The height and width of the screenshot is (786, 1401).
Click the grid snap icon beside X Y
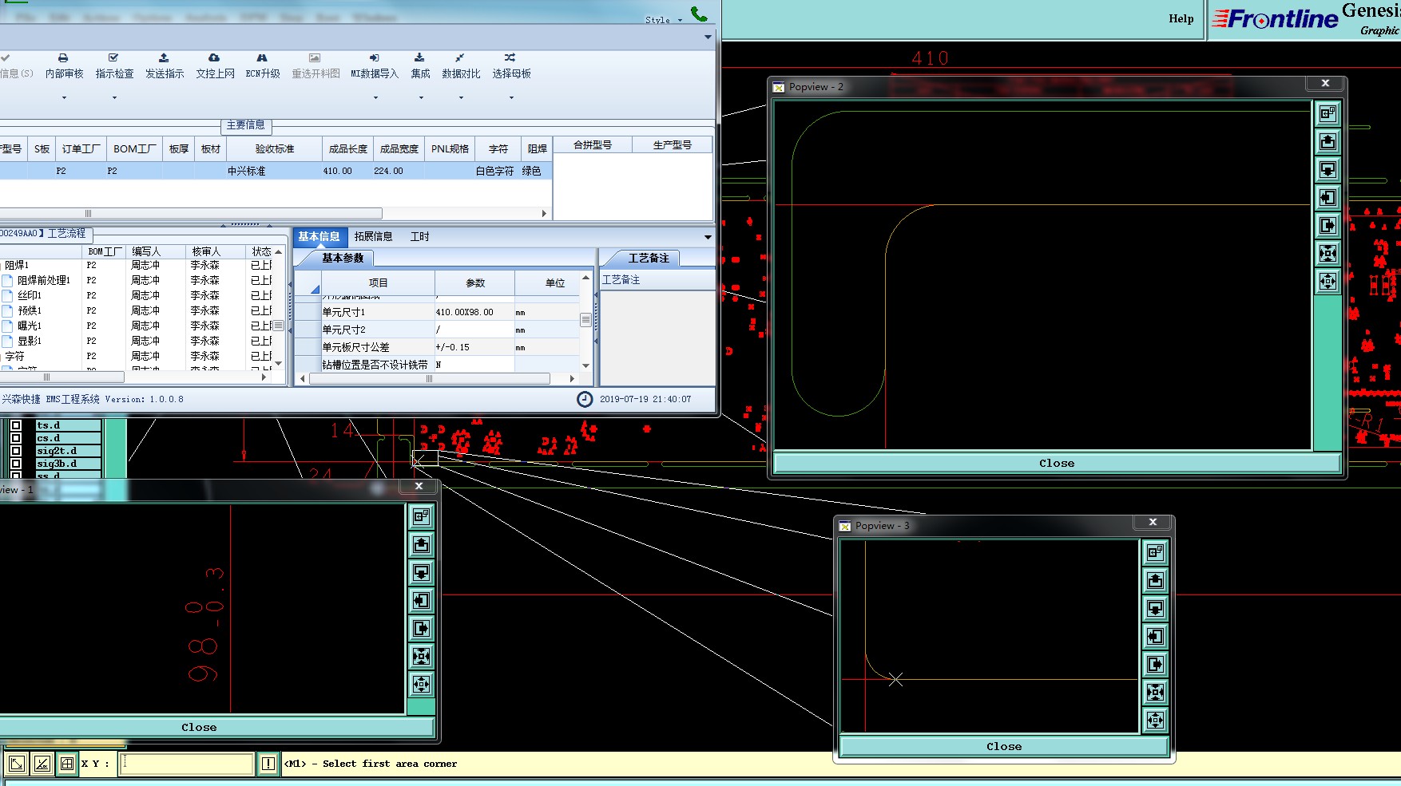point(67,764)
